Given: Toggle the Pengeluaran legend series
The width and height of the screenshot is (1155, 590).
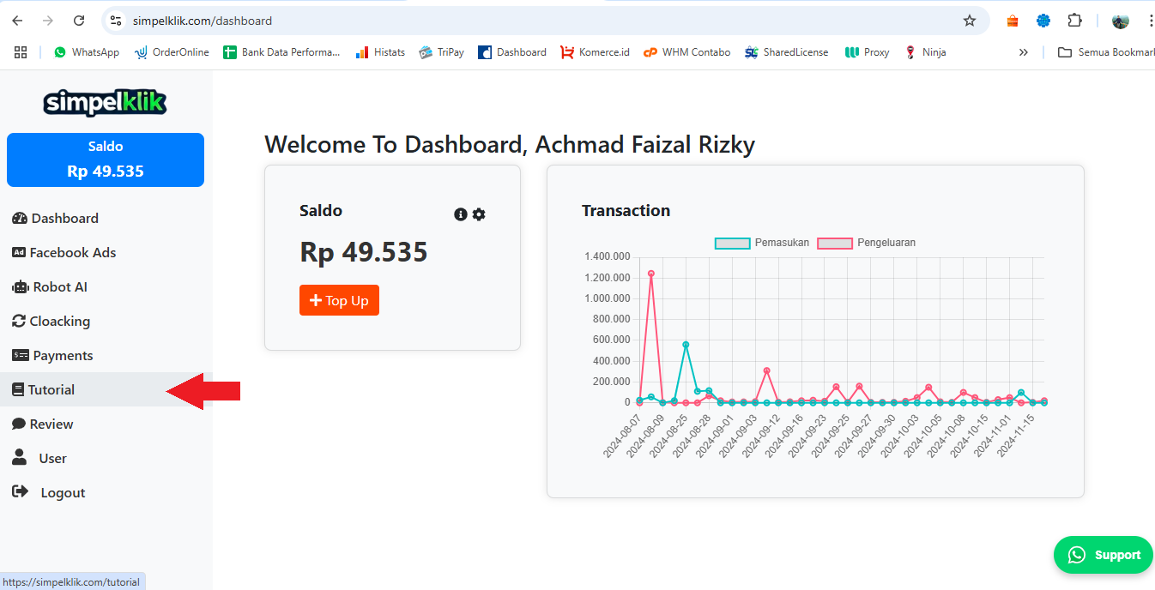Looking at the screenshot, I should tap(866, 243).
